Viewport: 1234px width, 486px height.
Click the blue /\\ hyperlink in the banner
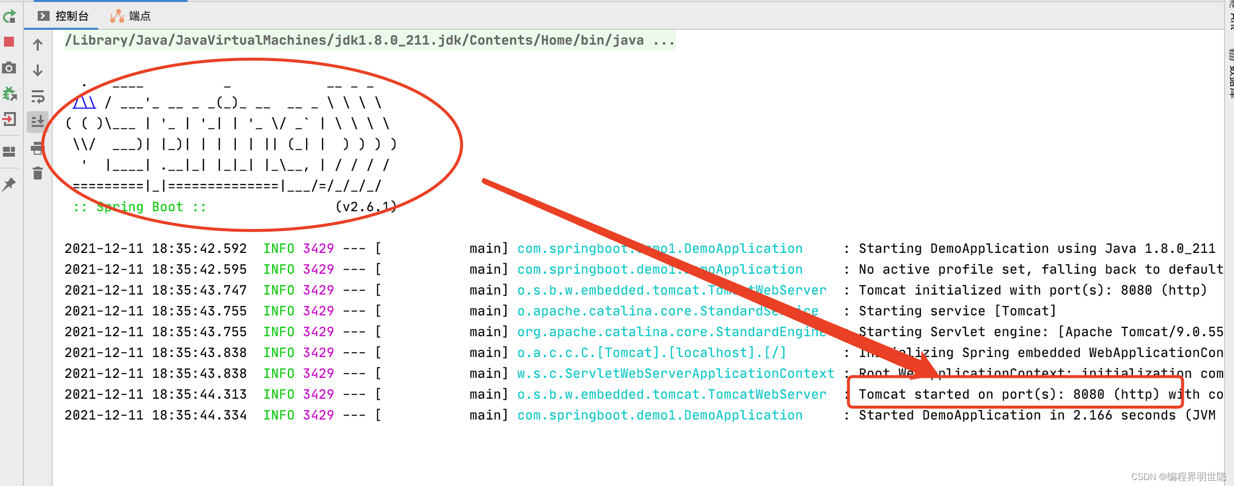84,103
